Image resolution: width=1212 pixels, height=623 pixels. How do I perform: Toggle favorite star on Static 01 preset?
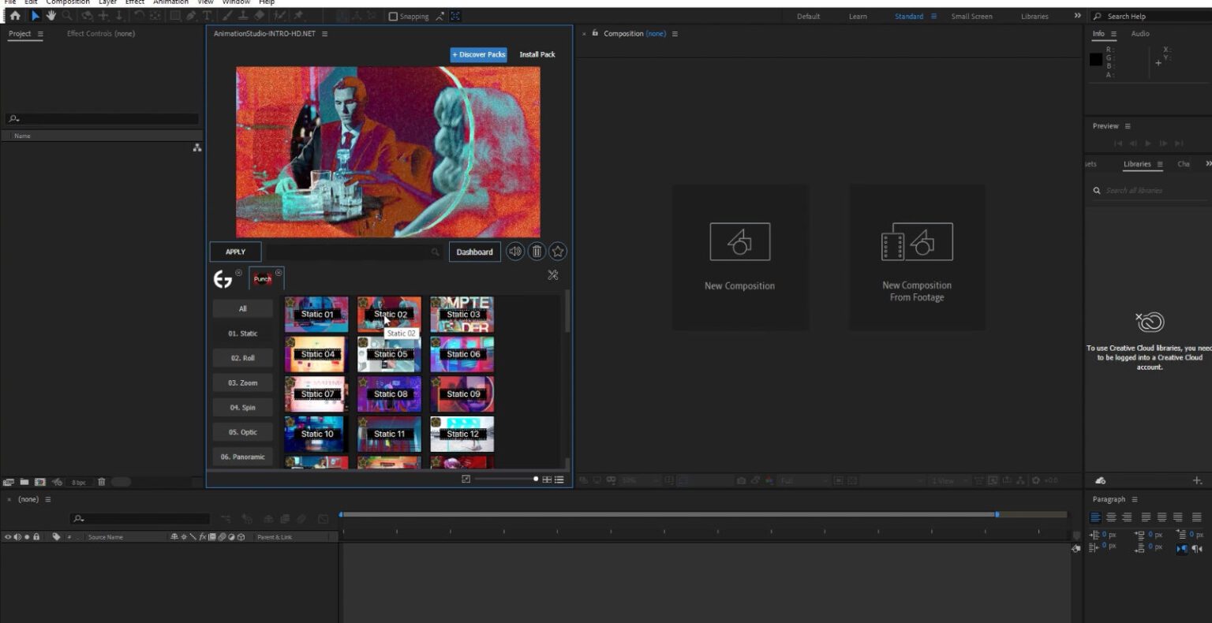[290, 302]
